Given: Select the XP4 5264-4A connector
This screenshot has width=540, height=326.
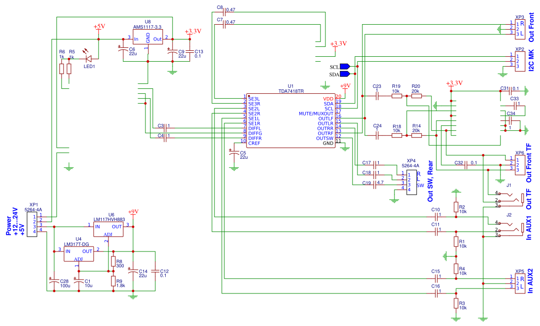Looking at the screenshot, I should (411, 182).
